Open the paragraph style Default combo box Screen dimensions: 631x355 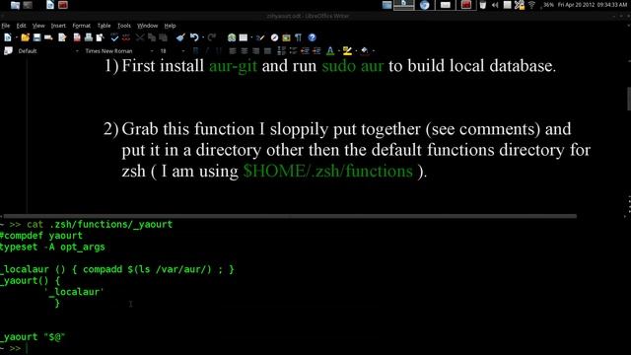pos(48,51)
